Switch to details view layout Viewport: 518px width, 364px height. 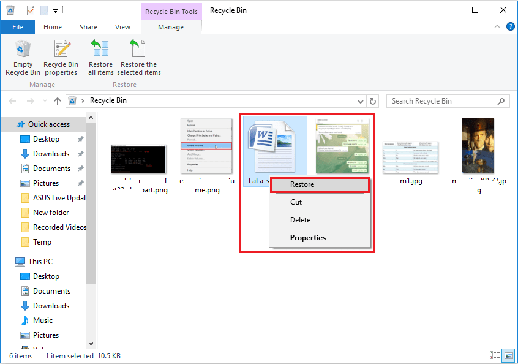point(495,355)
